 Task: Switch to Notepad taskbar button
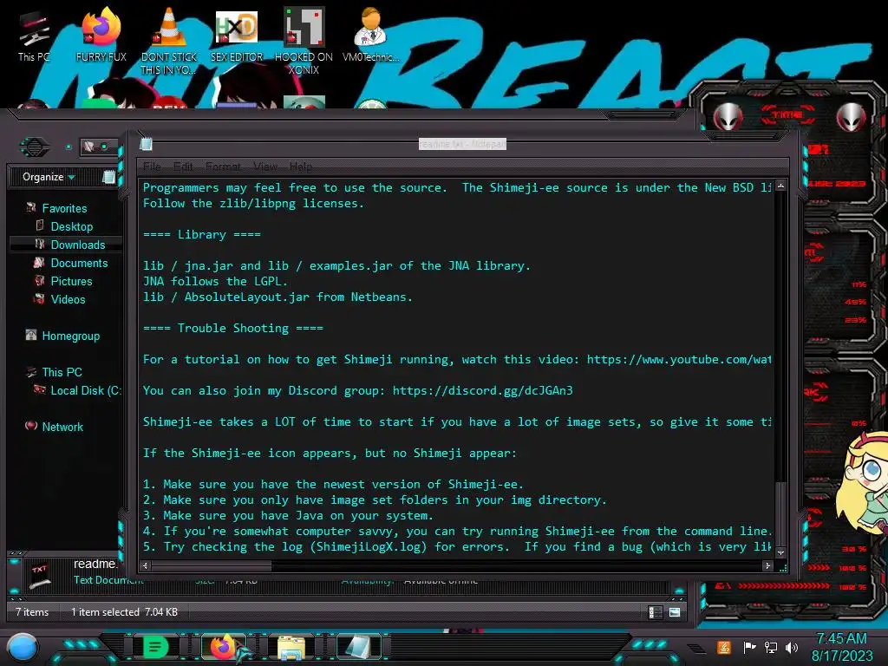[x=358, y=647]
